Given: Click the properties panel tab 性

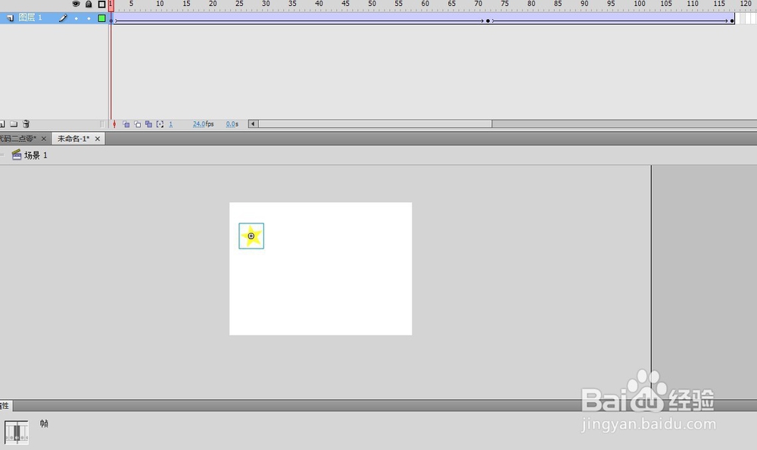Looking at the screenshot, I should coord(5,405).
